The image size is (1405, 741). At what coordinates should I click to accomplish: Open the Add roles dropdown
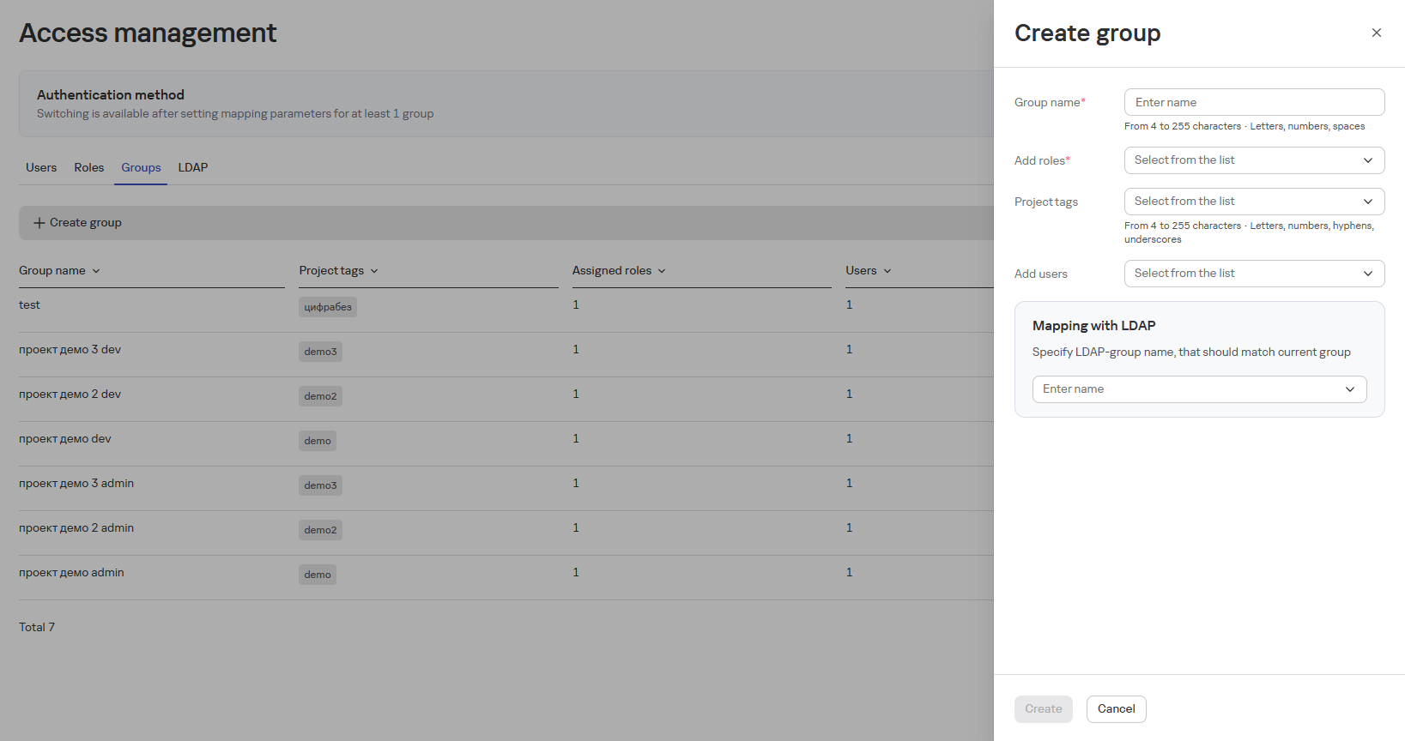coord(1253,160)
